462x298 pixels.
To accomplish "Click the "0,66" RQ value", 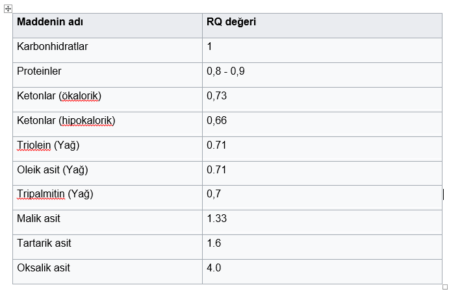I will [x=216, y=121].
